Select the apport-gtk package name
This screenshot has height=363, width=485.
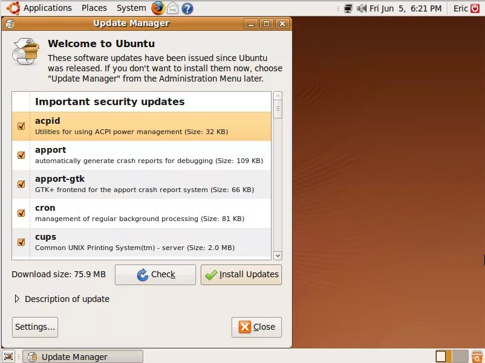tap(60, 179)
